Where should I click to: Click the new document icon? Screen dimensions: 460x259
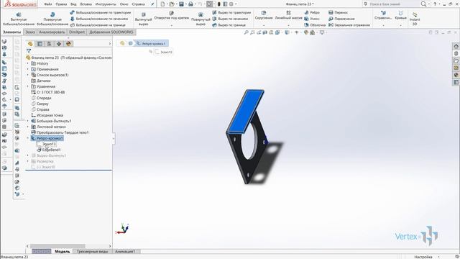pyautogui.click(x=163, y=4)
